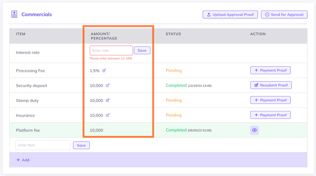Click the Commerials document icon in header

pos(14,14)
